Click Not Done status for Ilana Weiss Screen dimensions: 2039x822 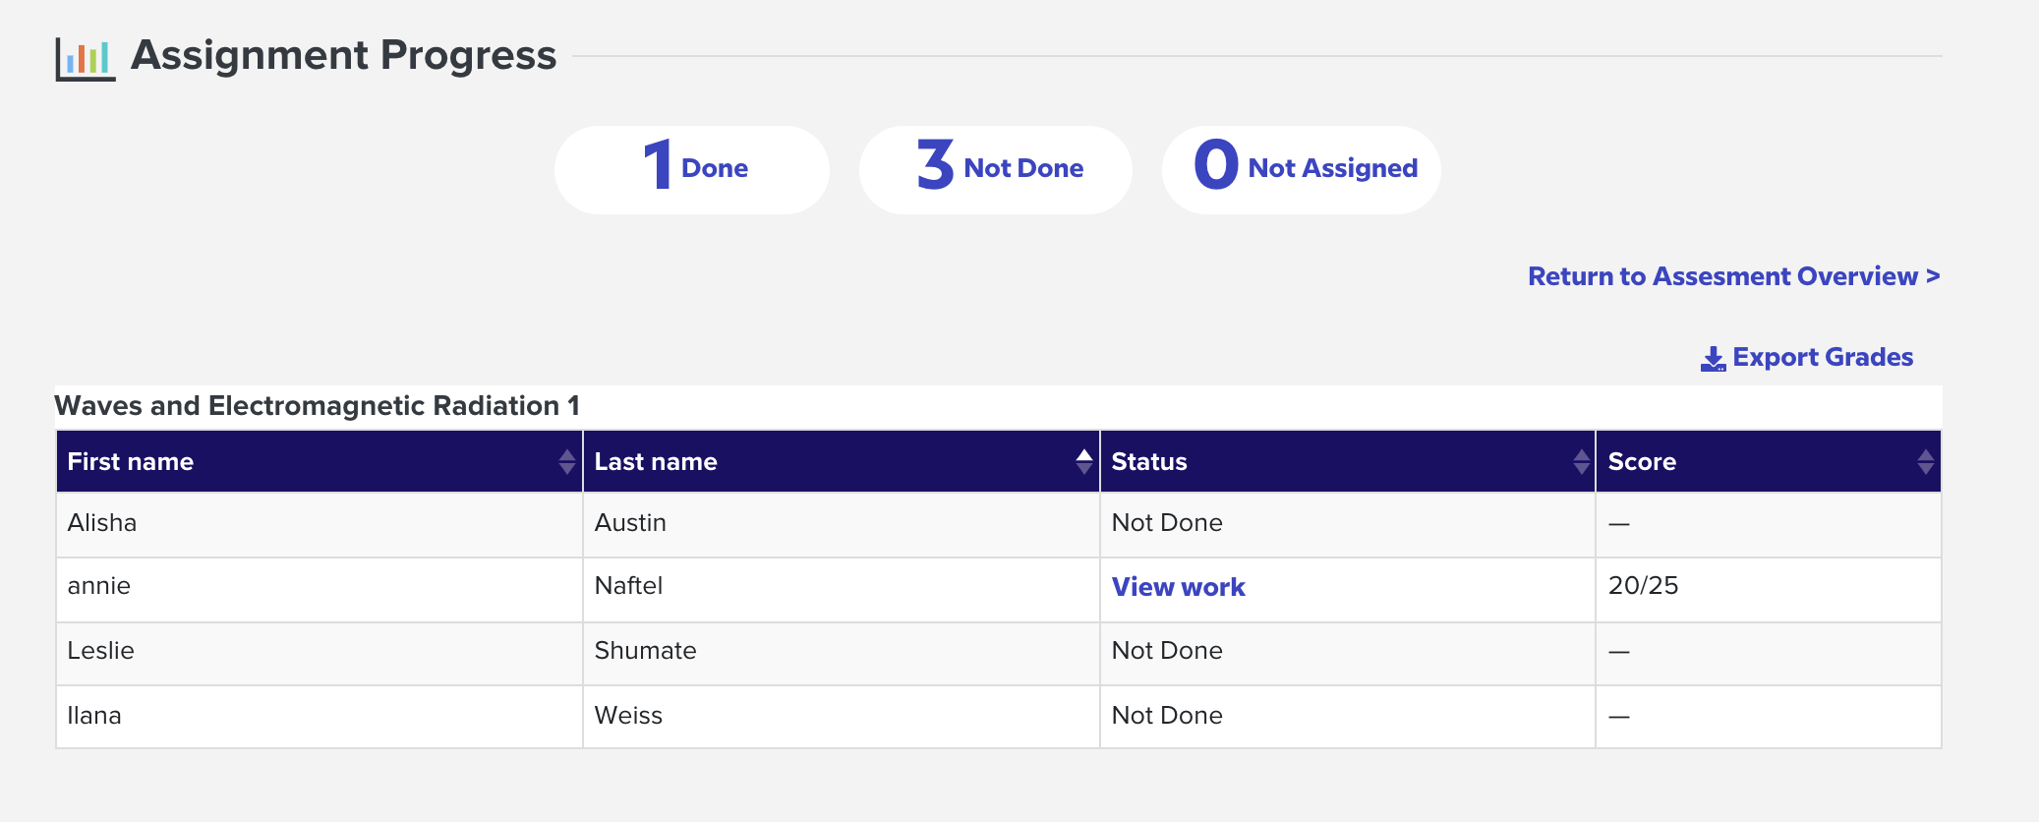[1167, 715]
